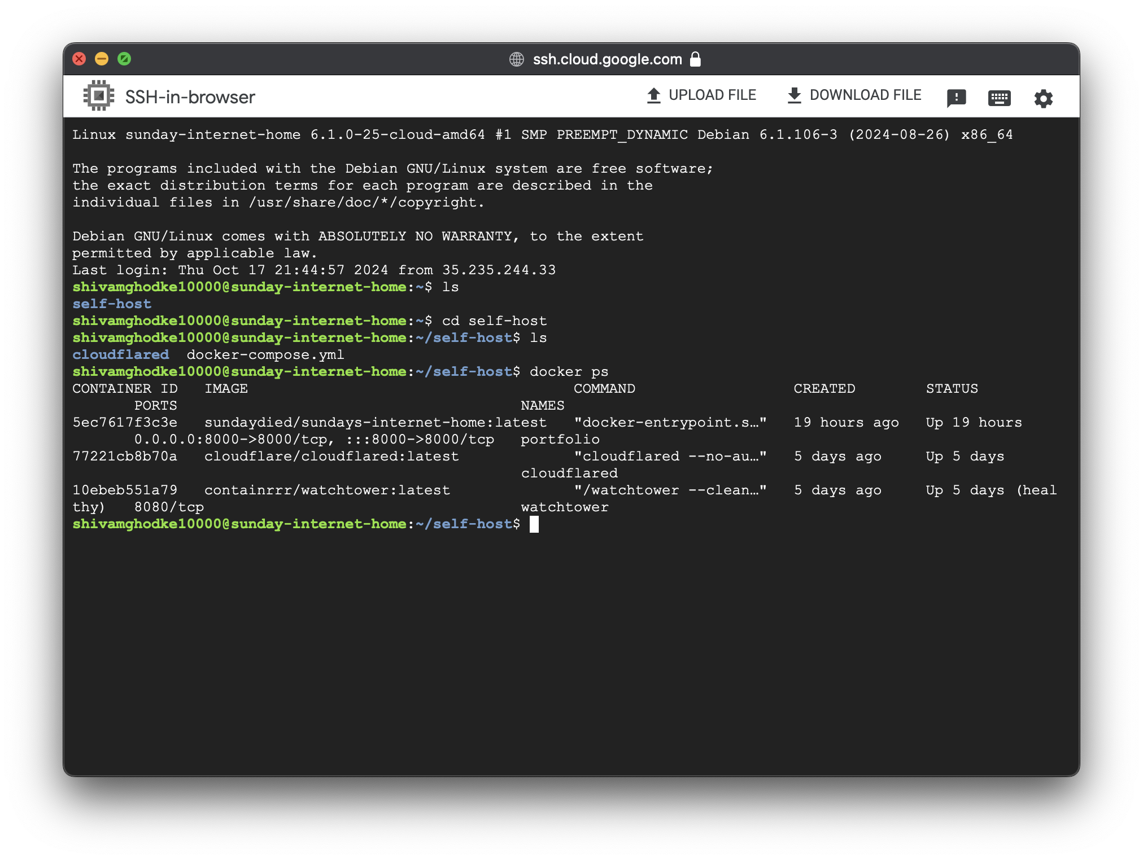Click the blue cloudflared directory name

point(121,355)
